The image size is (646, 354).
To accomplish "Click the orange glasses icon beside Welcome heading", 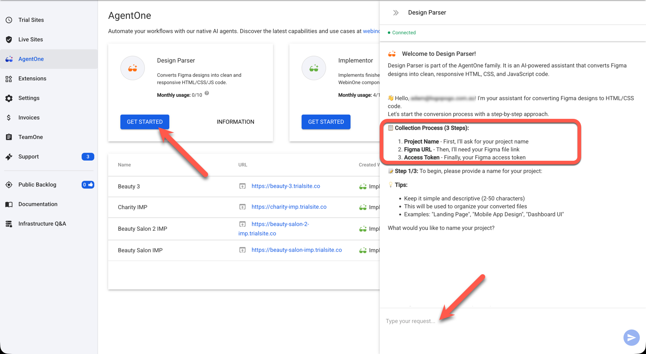I will point(392,54).
